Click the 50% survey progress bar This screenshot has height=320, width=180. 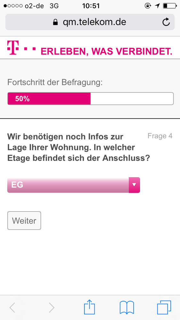click(90, 99)
